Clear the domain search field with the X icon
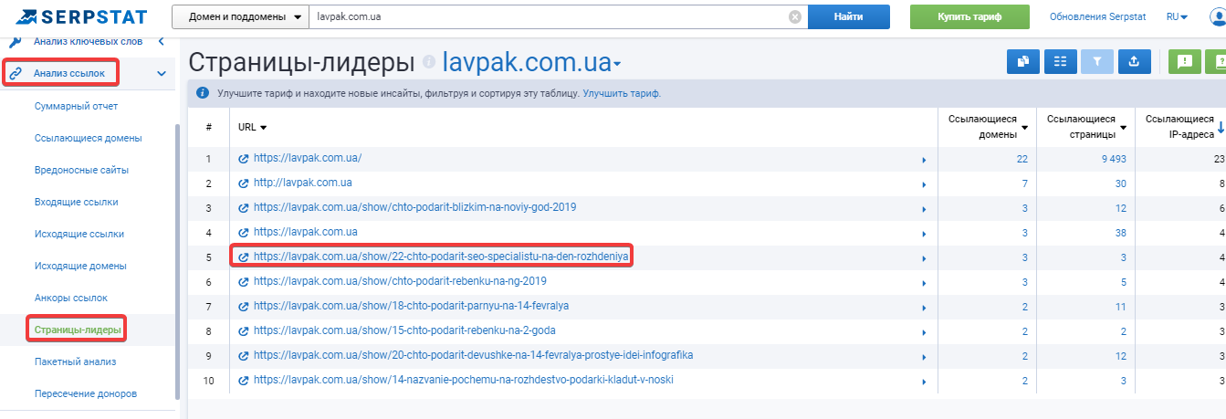Image resolution: width=1226 pixels, height=419 pixels. coord(795,16)
